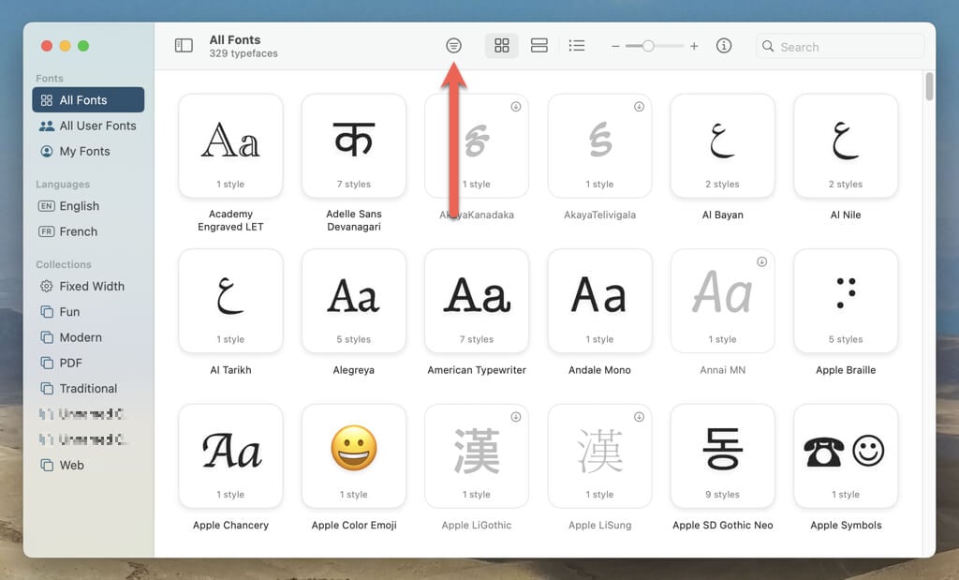Click the EN badge icon next to English
The image size is (959, 580).
(47, 206)
